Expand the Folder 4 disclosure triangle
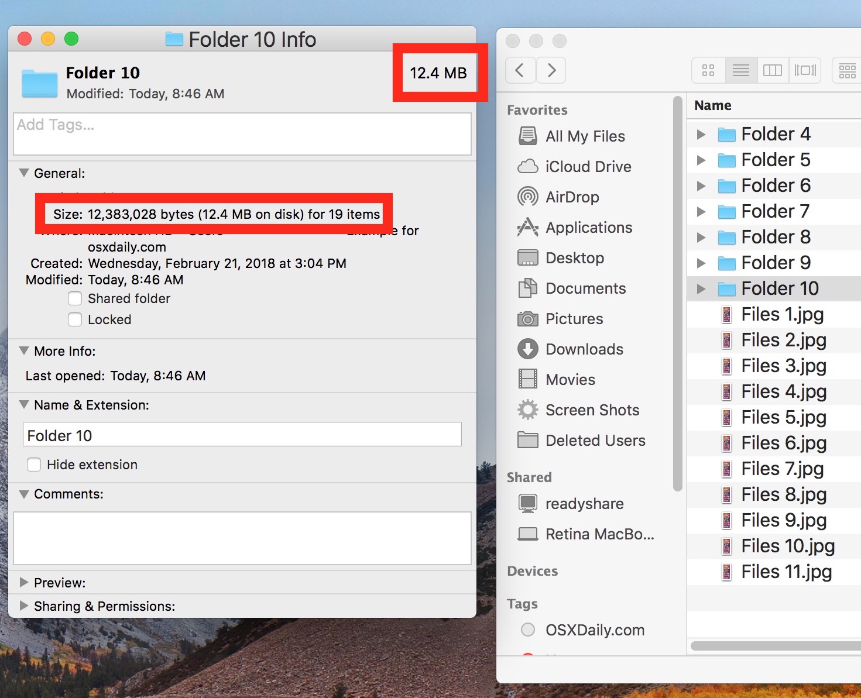Viewport: 861px width, 698px height. [701, 134]
